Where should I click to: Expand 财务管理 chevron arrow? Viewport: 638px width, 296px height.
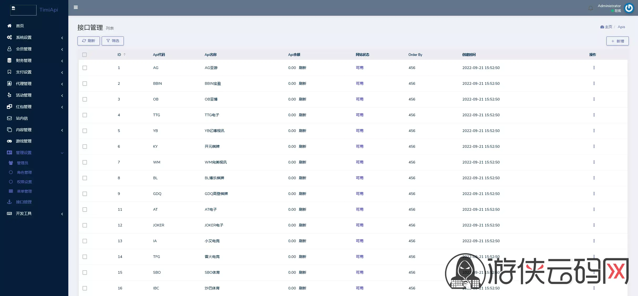coord(62,61)
